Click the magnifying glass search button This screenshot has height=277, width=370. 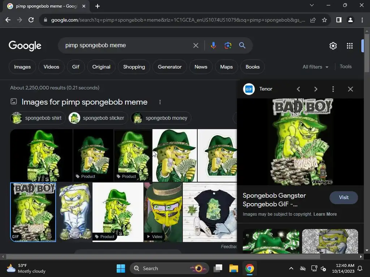point(242,45)
